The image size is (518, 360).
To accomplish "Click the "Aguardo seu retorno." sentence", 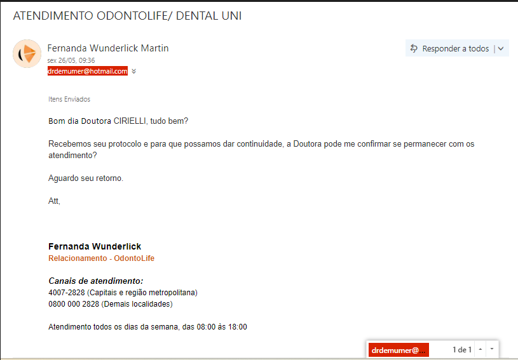I will [86, 178].
